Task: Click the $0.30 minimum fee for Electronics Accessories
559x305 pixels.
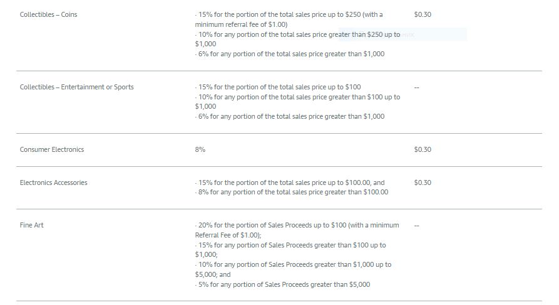Action: coord(423,182)
